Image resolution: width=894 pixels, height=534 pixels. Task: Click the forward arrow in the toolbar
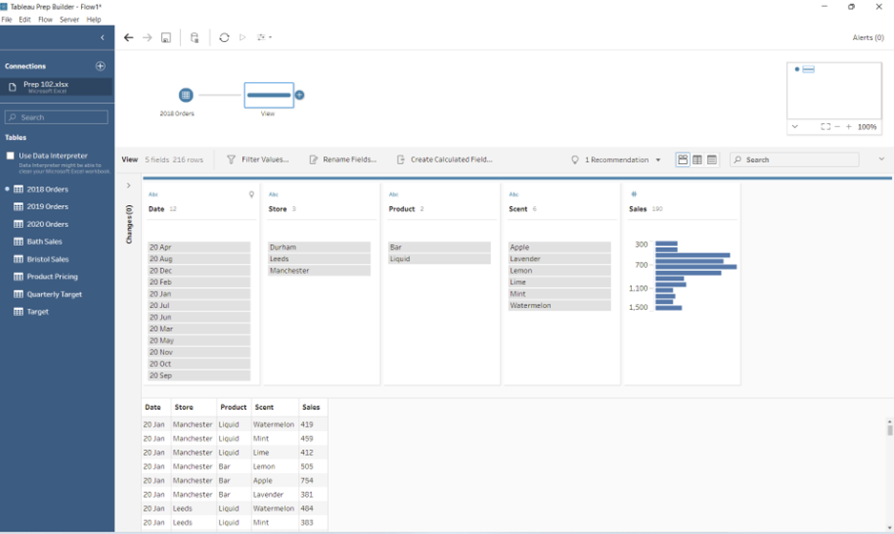click(x=147, y=37)
